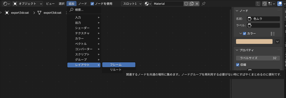Click the ラベル input field
The width and height of the screenshot is (286, 98).
tap(263, 25)
